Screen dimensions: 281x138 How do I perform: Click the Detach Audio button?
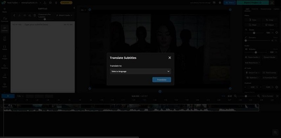pyautogui.click(x=269, y=57)
